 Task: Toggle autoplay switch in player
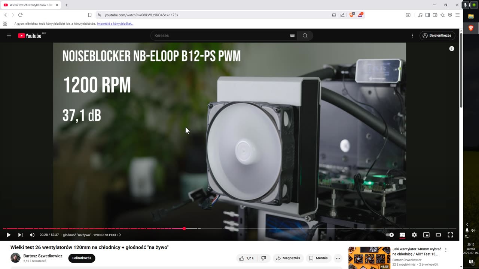(x=390, y=235)
